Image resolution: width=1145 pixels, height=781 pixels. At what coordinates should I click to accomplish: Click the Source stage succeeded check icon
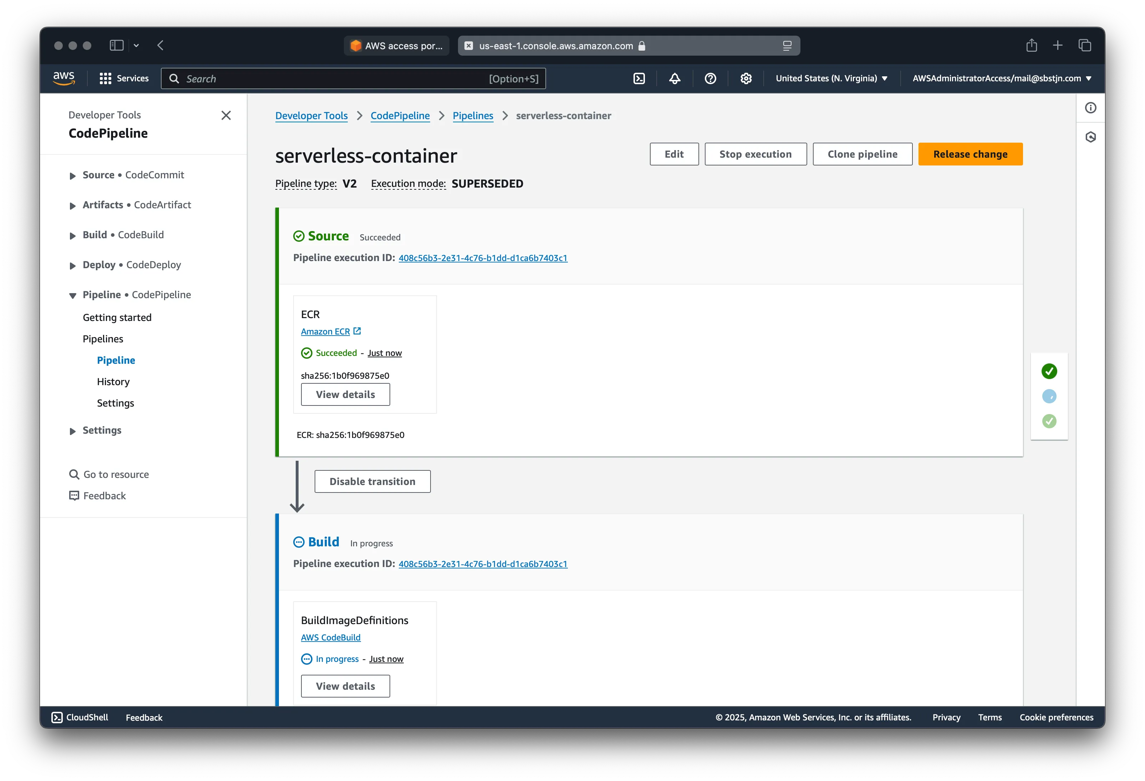coord(299,236)
